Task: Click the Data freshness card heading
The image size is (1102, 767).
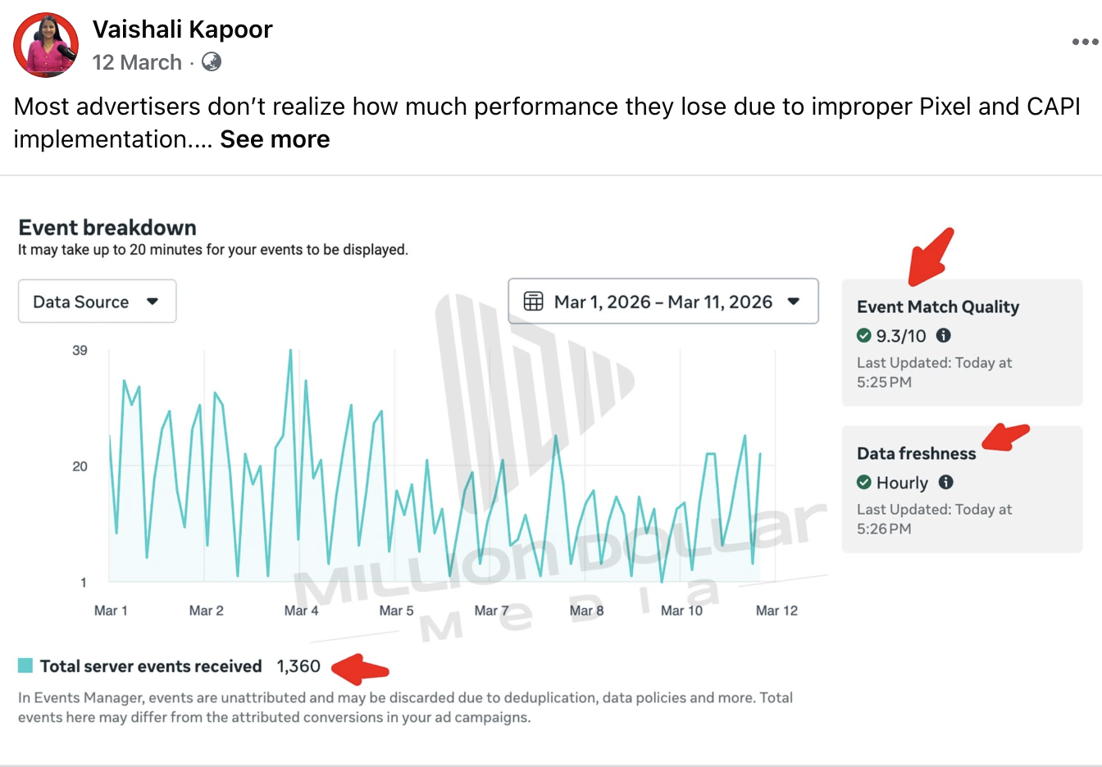Action: (x=917, y=453)
